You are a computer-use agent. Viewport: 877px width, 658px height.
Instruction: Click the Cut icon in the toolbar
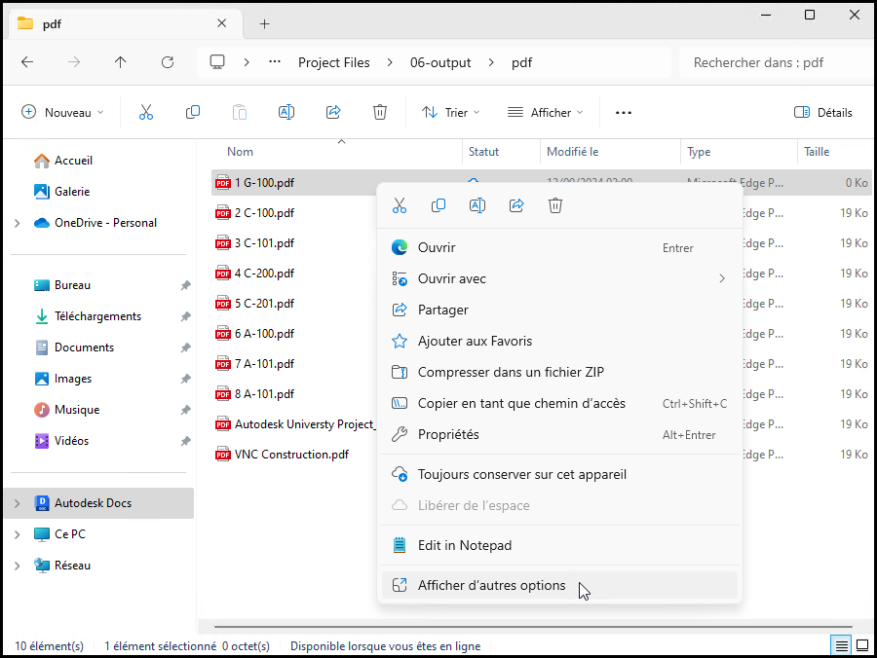click(146, 112)
